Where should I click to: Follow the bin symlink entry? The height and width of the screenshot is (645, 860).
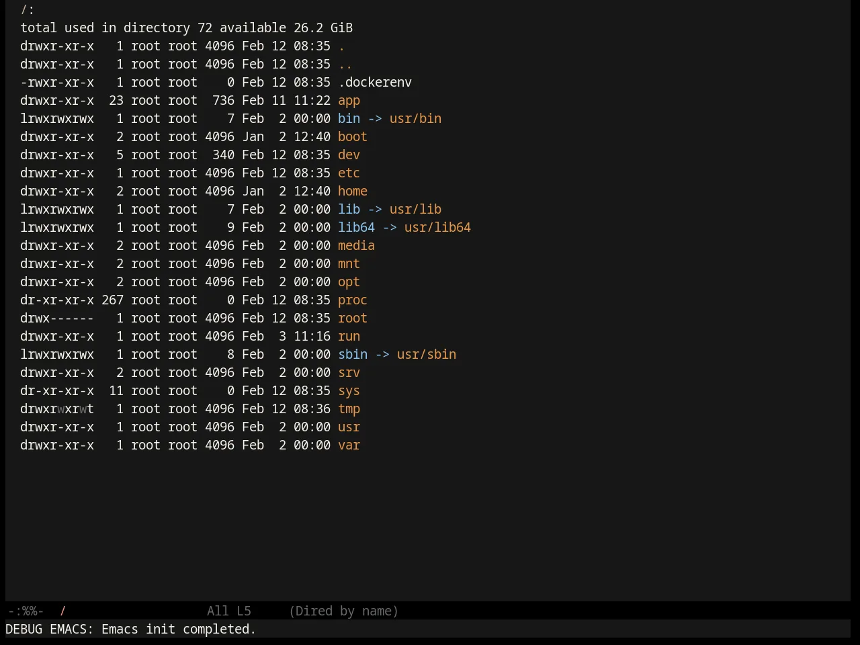pos(349,118)
